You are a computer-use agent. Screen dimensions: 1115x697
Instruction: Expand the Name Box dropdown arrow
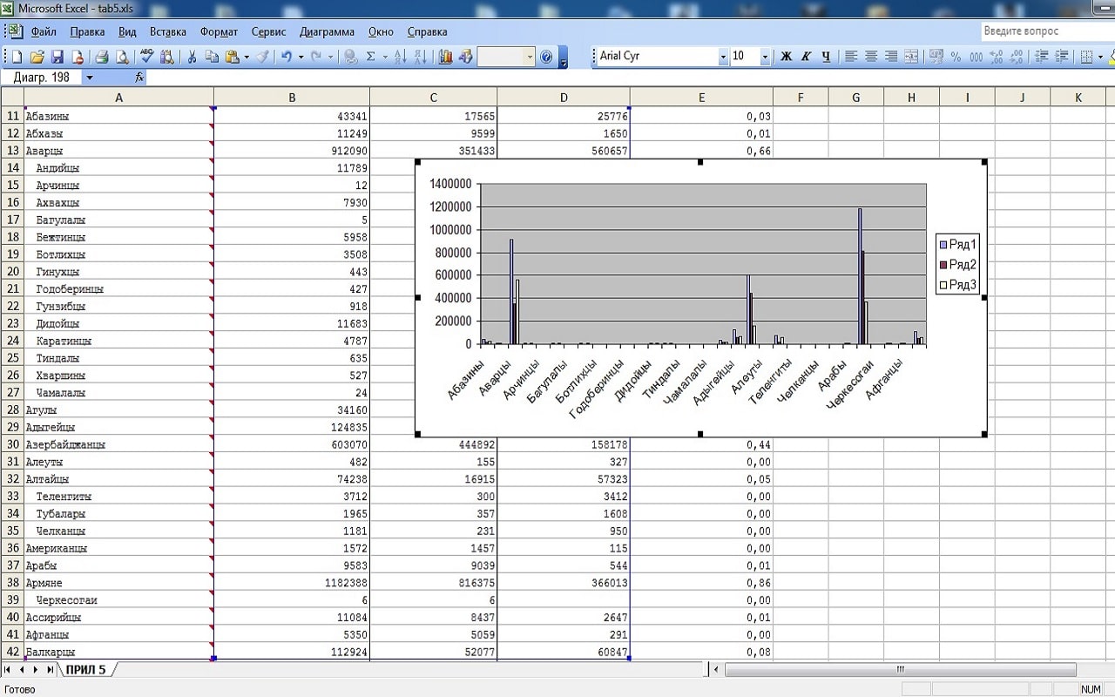click(89, 78)
